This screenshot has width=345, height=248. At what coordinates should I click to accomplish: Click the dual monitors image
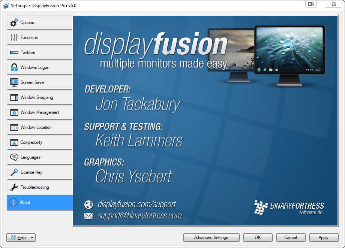267,56
